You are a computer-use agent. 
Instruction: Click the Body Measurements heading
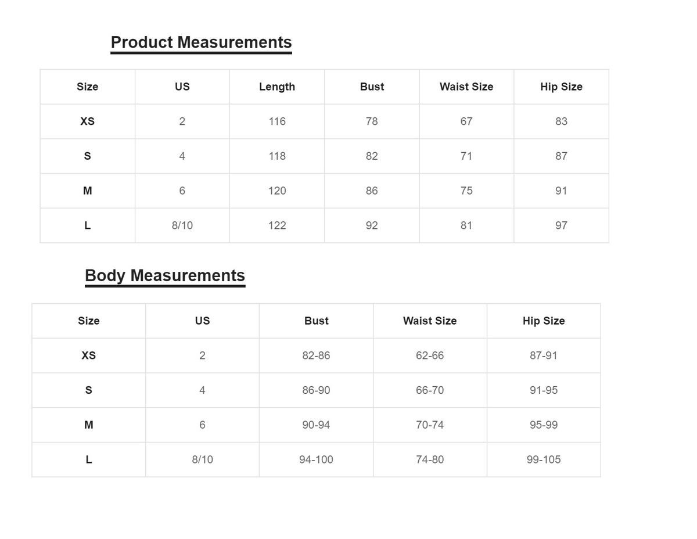[165, 275]
